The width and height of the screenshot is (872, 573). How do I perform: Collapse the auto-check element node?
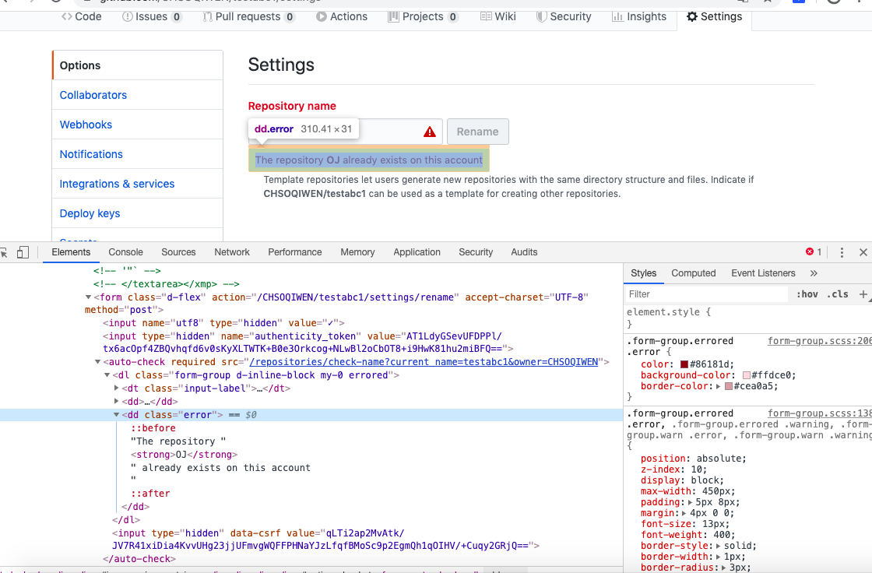tap(97, 362)
